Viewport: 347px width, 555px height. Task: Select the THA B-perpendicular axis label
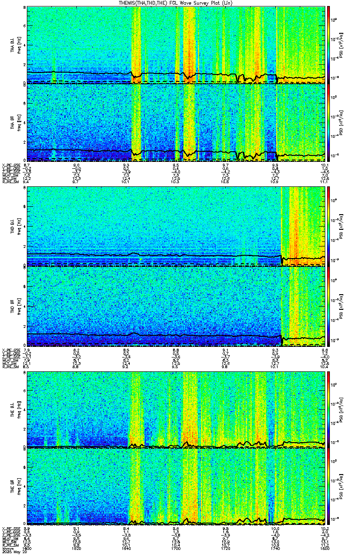tap(12, 45)
